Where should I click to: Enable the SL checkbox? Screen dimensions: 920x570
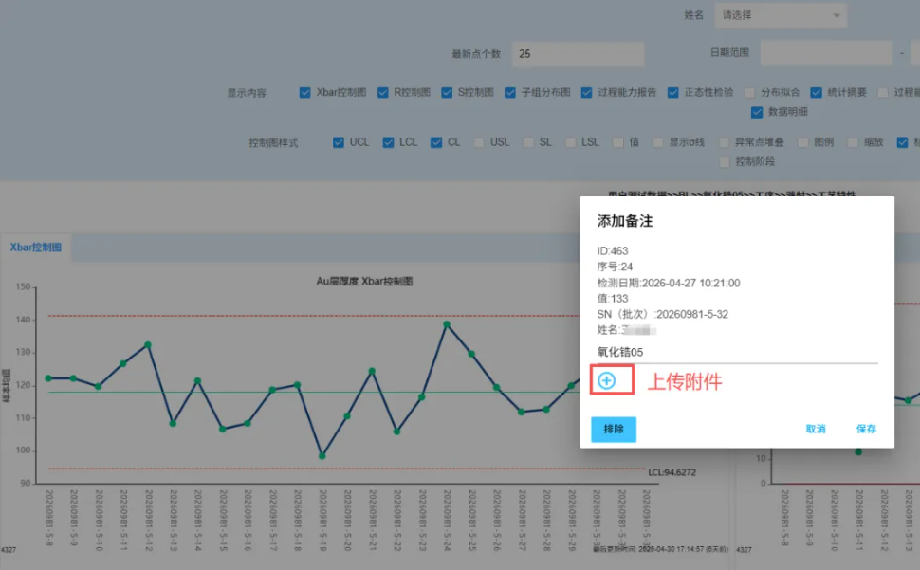coord(528,142)
